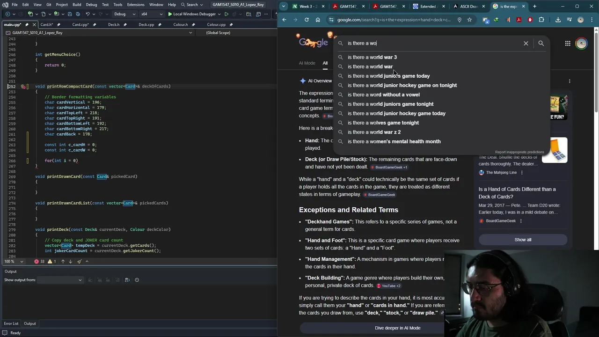Switch to Week 3 Chrome tab

tap(308, 6)
